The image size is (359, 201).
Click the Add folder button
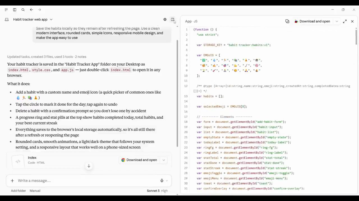[18, 191]
